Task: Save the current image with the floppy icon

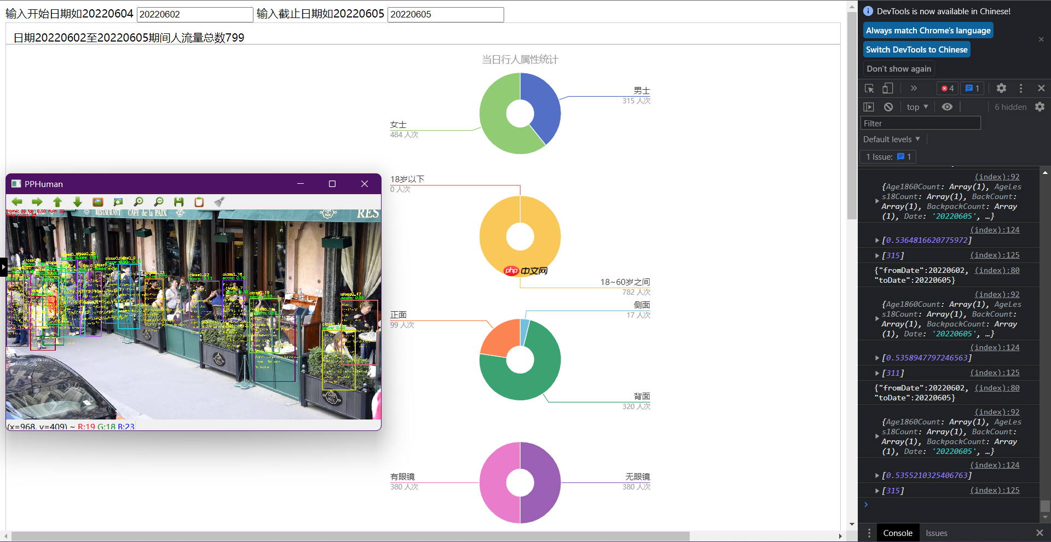Action: click(x=179, y=202)
